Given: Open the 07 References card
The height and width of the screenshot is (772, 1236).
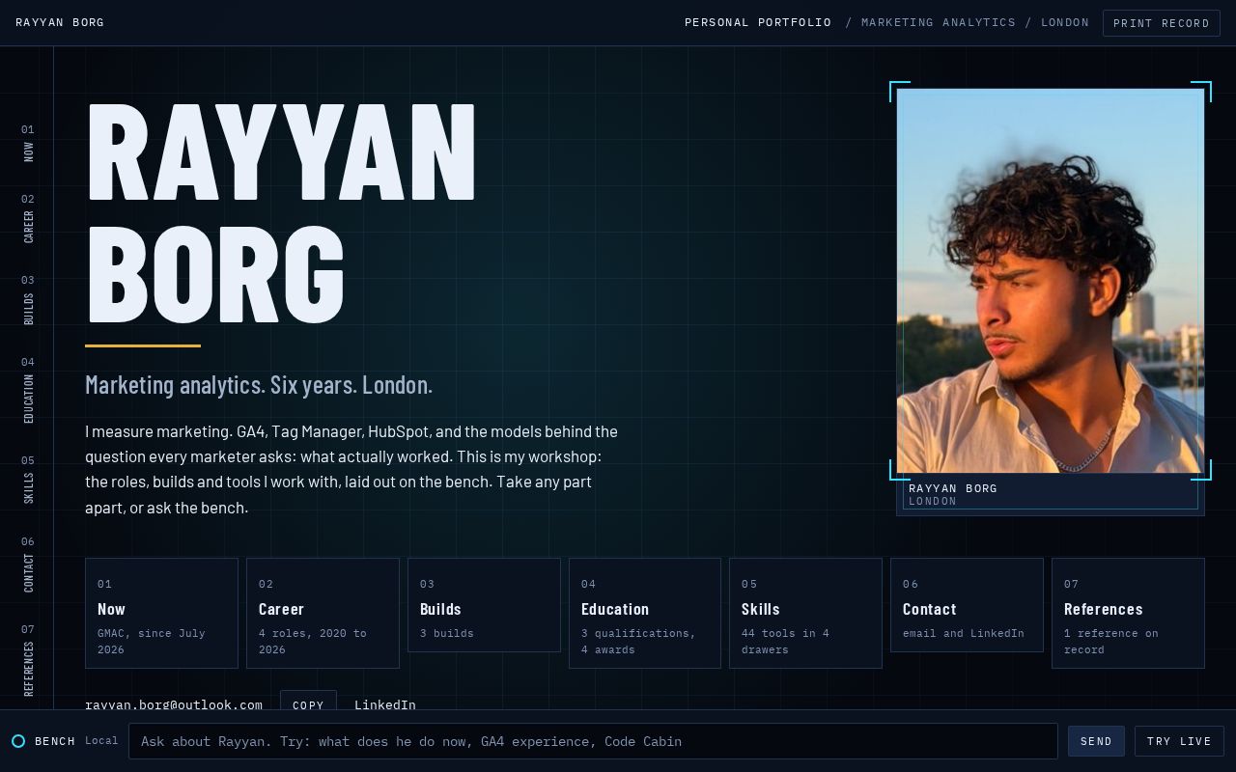Looking at the screenshot, I should pyautogui.click(x=1128, y=613).
